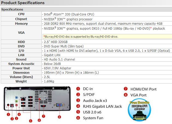
Task: Select the NVIDIA ION graphics processor text
Action: 68,19
